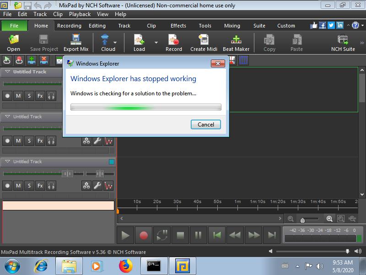
Task: Click the green add-track icon in secondary toolbar
Action: tap(32, 60)
